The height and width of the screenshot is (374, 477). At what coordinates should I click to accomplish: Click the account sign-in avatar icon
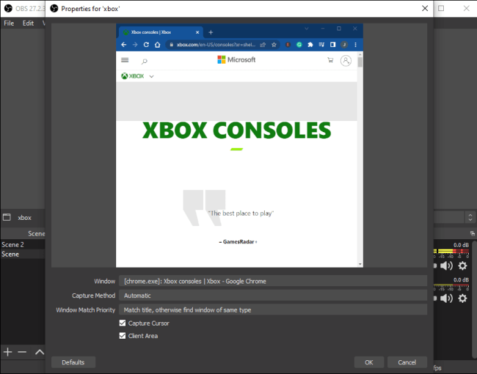click(x=346, y=61)
